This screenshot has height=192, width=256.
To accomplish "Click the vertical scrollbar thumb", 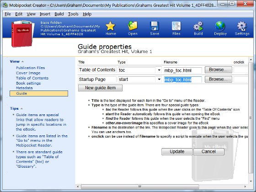I will click(251, 118).
